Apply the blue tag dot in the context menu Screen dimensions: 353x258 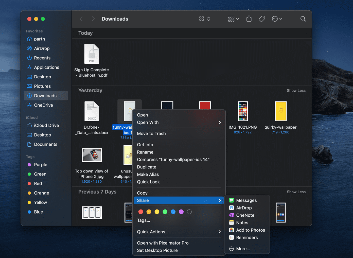tap(173, 212)
